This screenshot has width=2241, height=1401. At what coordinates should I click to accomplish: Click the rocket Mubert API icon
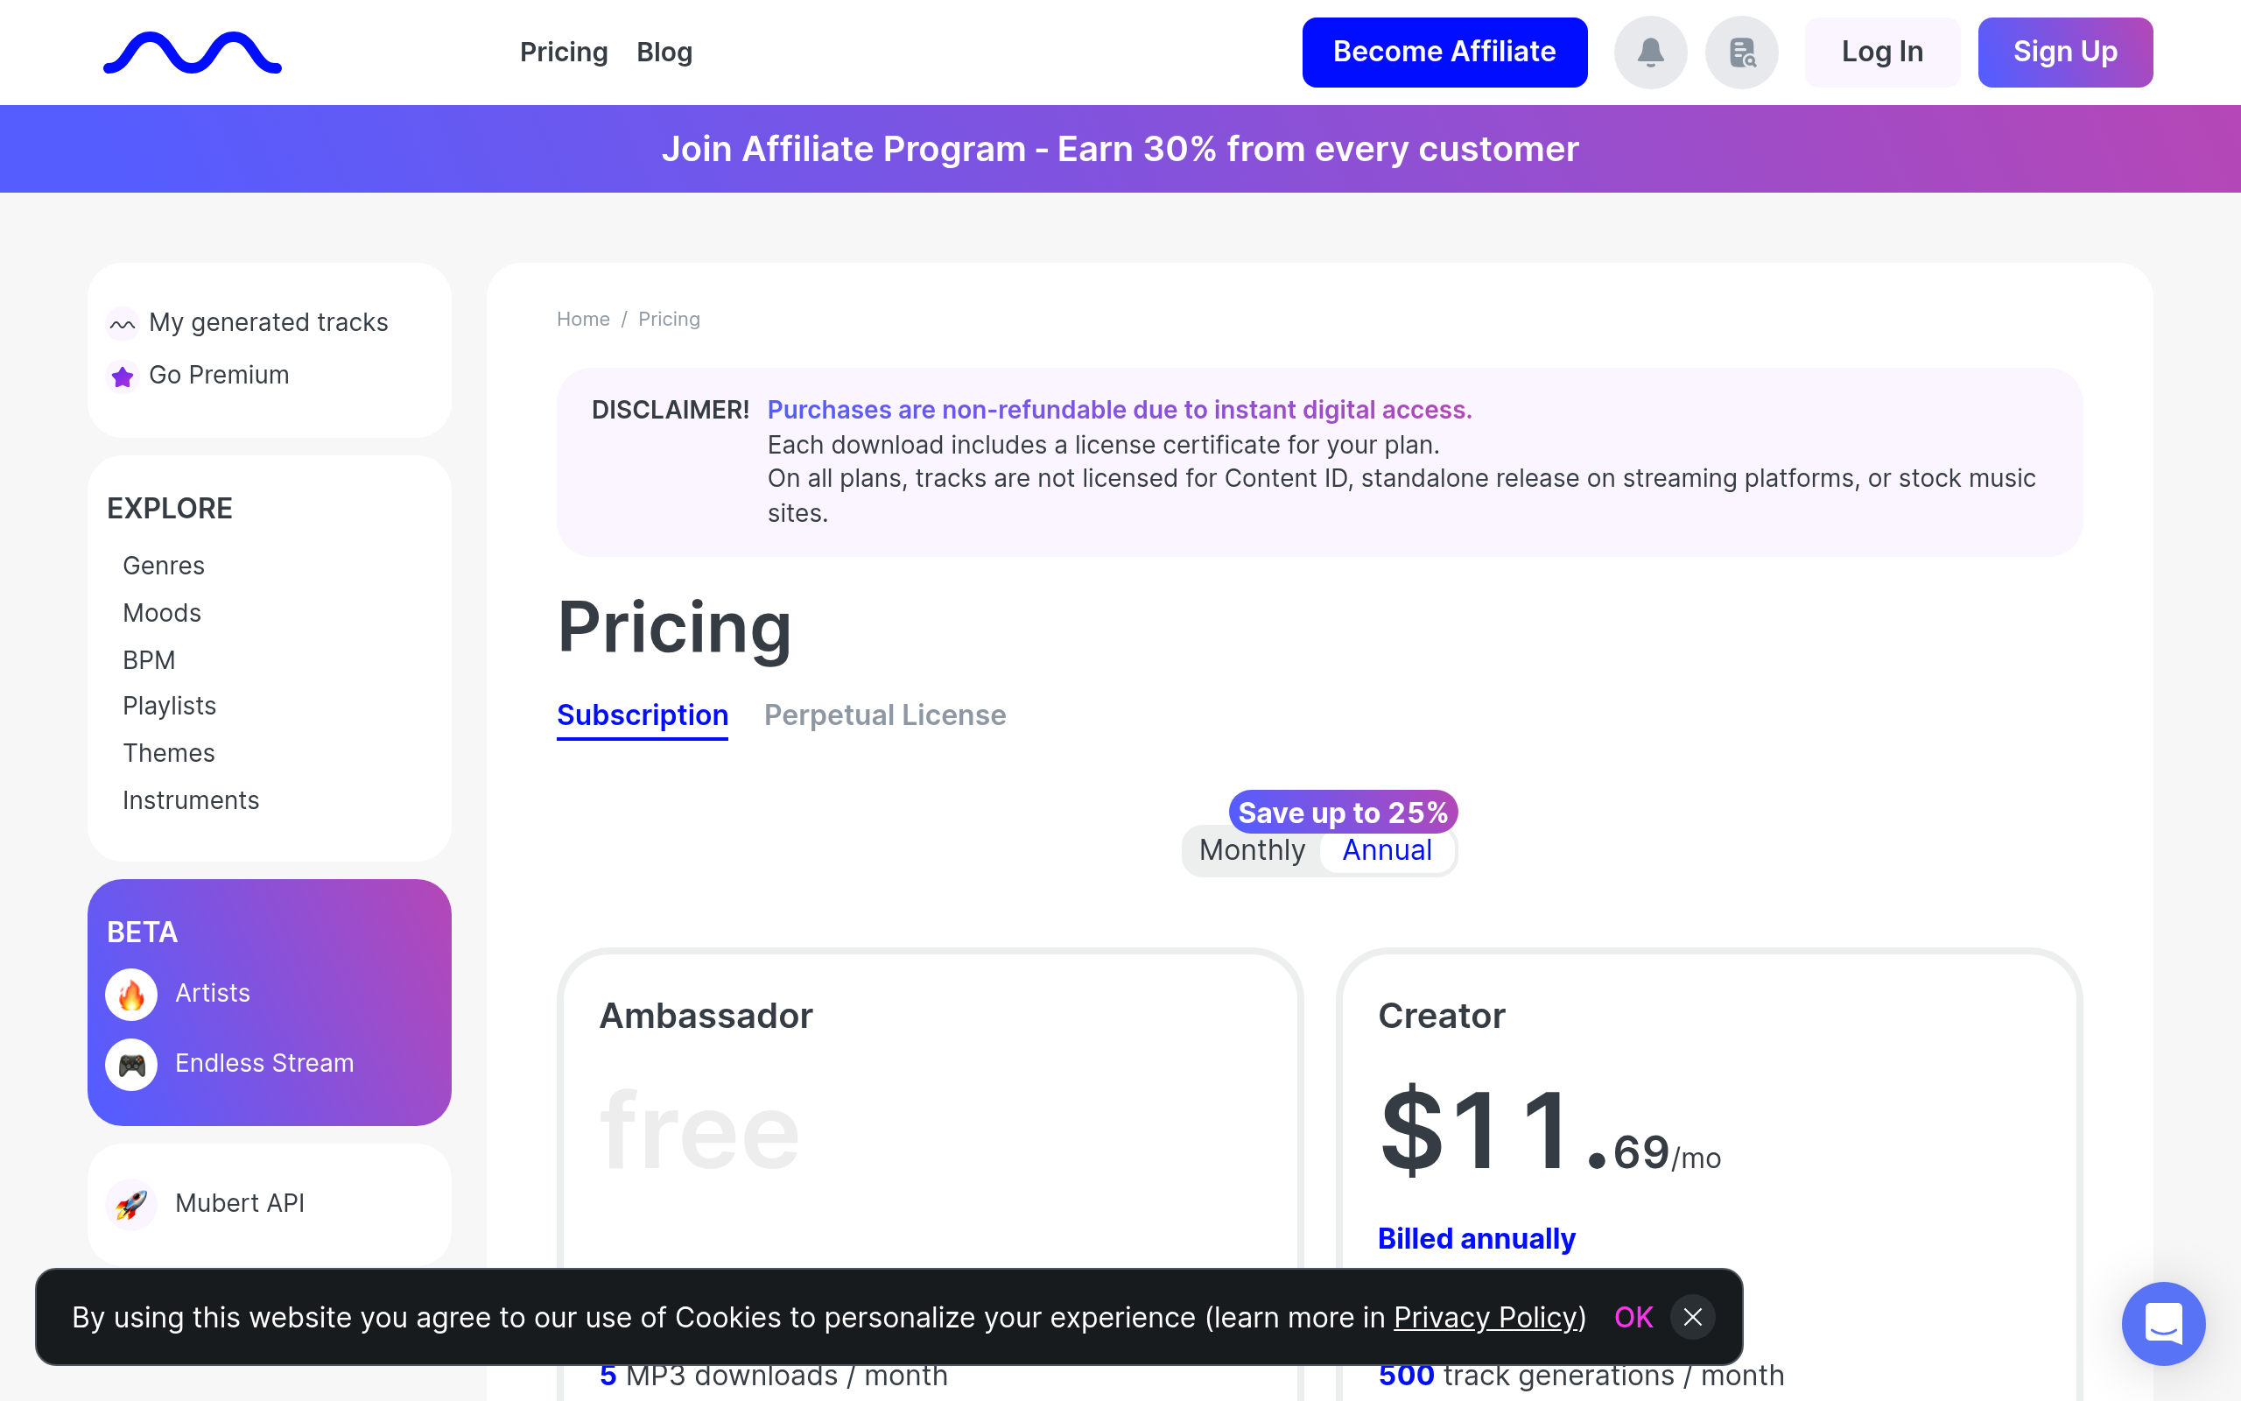[x=131, y=1204]
